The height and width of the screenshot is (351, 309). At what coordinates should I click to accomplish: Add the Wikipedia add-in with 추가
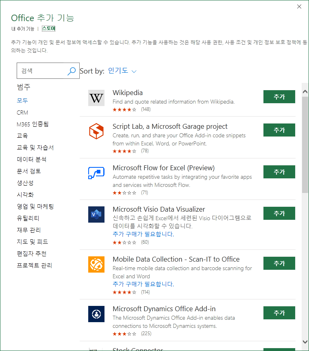[279, 97]
